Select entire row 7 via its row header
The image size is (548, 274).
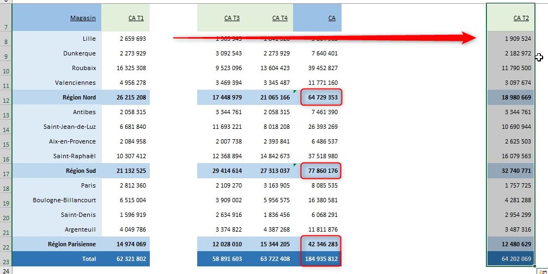(6, 17)
